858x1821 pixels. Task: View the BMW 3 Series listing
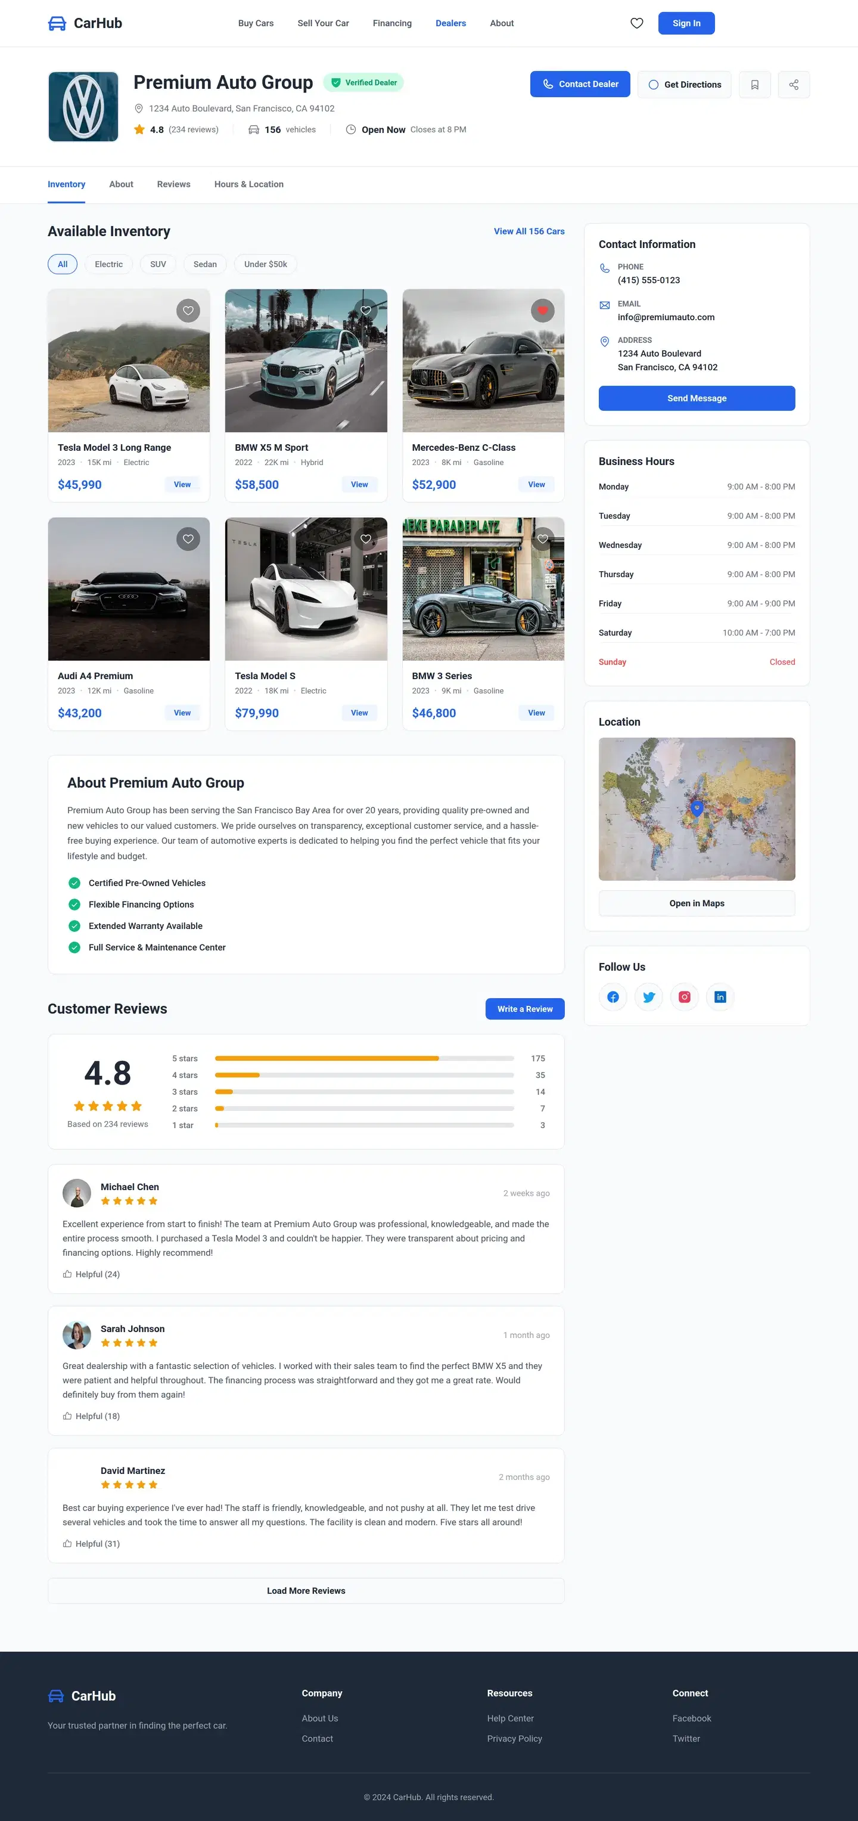[x=537, y=713]
